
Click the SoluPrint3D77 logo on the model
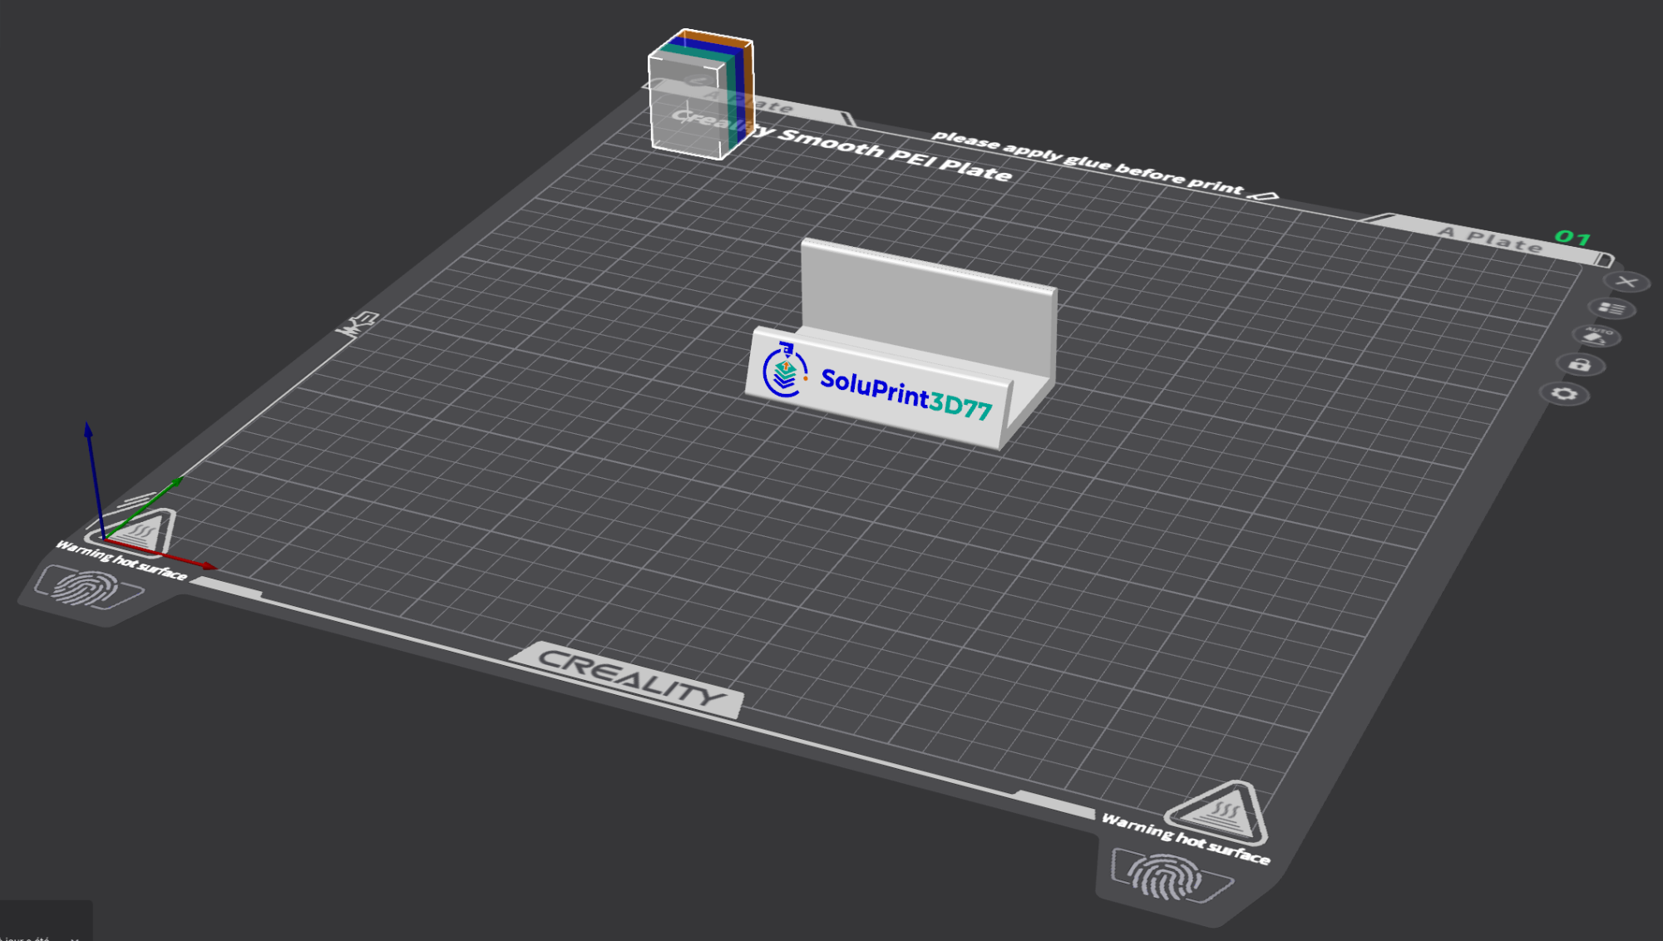coord(784,372)
